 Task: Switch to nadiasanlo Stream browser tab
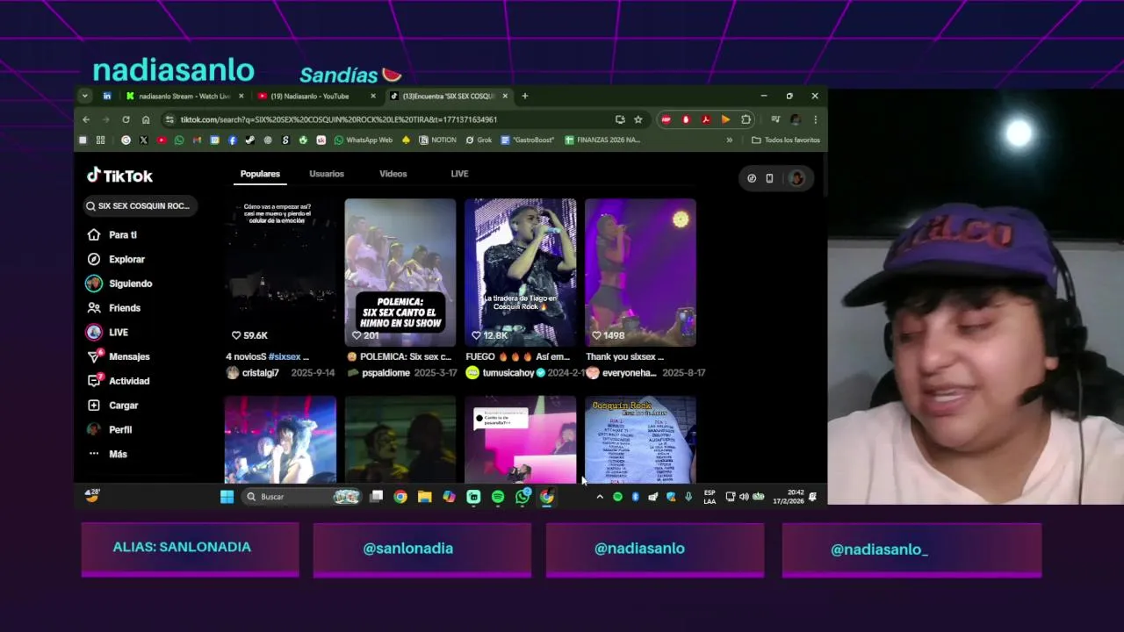click(183, 97)
